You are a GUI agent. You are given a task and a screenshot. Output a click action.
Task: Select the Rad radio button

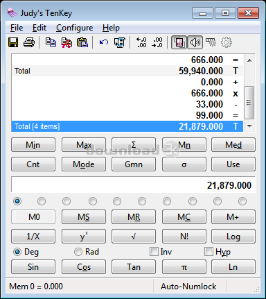click(x=78, y=252)
